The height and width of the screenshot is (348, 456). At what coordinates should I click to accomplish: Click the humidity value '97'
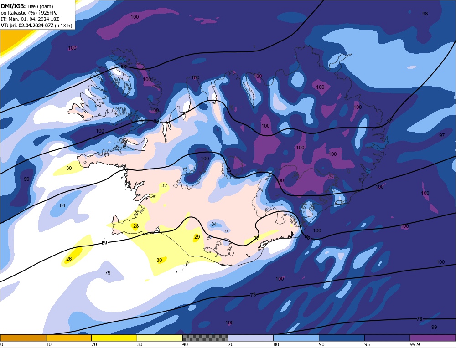(x=442, y=135)
